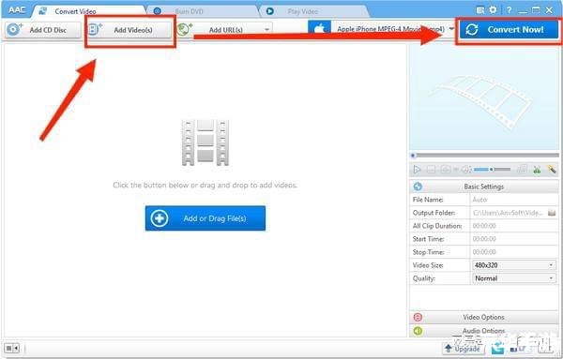This screenshot has height=359, width=563.
Task: Click the stop button under the preview
Action: click(432, 170)
